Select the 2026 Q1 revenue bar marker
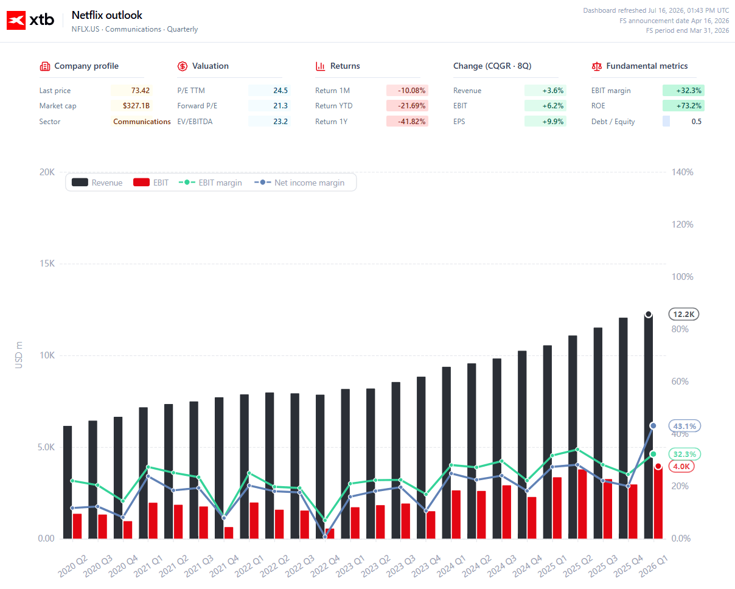Viewport: 735px width, 589px height. (x=649, y=315)
